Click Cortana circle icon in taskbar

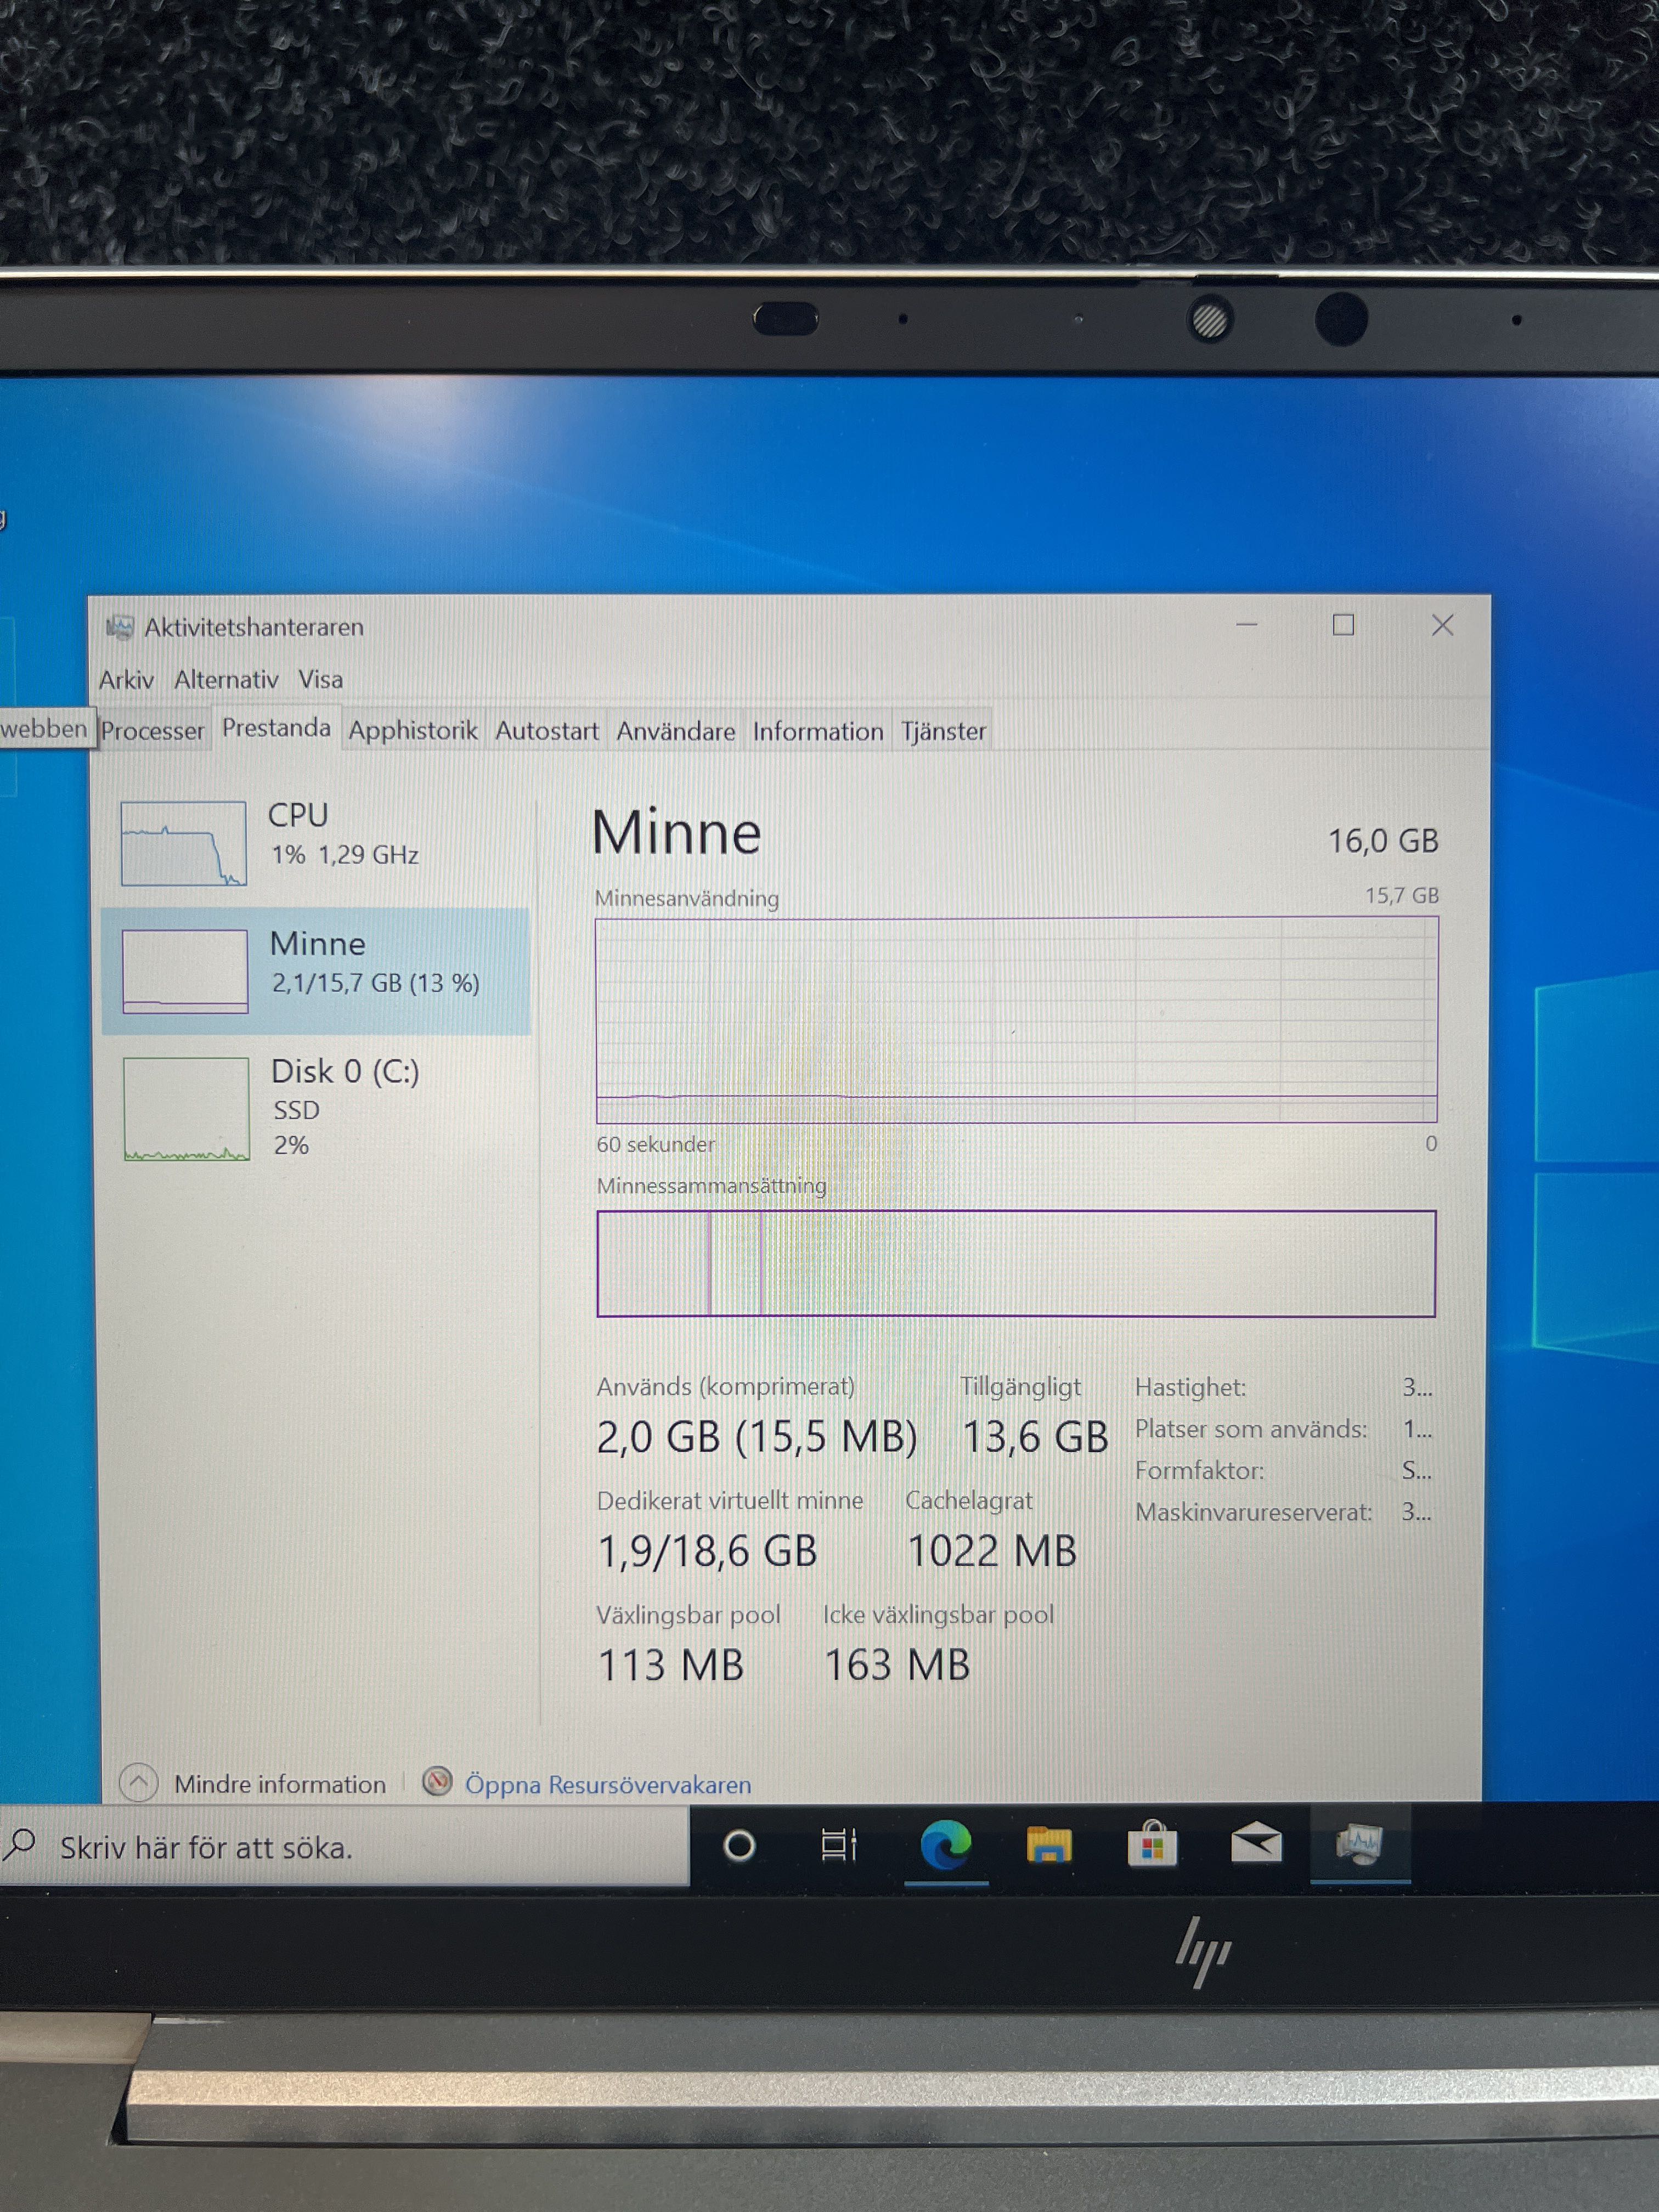739,1846
